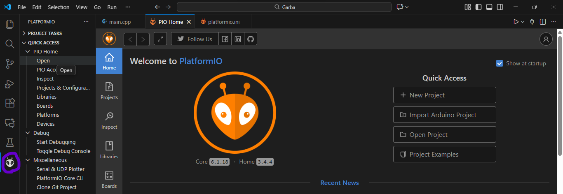Uncheck the Show at startup checkbox
This screenshot has width=563, height=194.
(x=500, y=63)
